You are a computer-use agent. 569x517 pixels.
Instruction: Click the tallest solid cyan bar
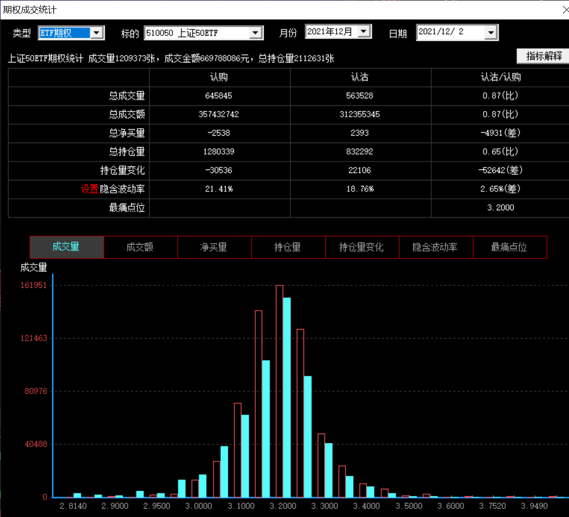click(x=287, y=398)
